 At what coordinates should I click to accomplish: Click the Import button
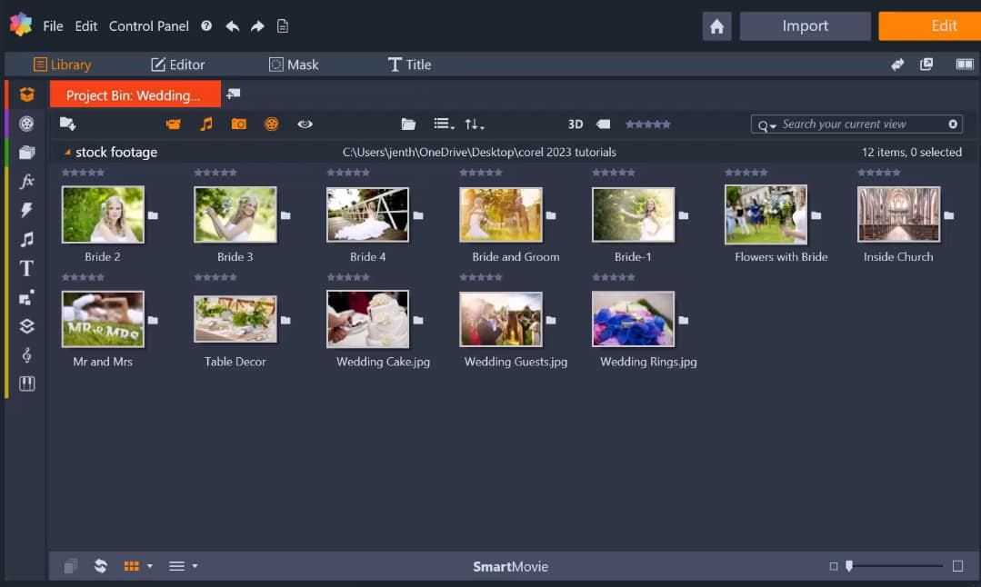[x=805, y=25]
